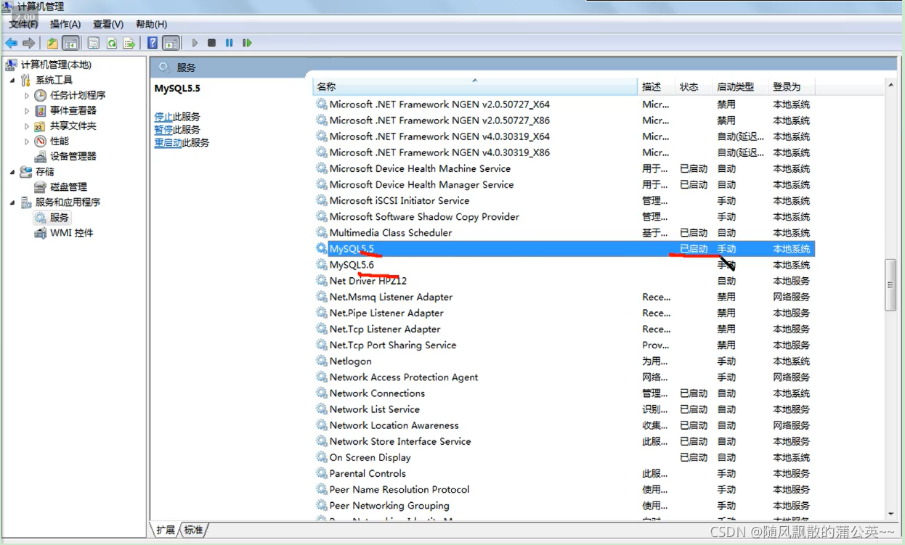
Task: Switch to the 标准 tab
Action: (193, 530)
